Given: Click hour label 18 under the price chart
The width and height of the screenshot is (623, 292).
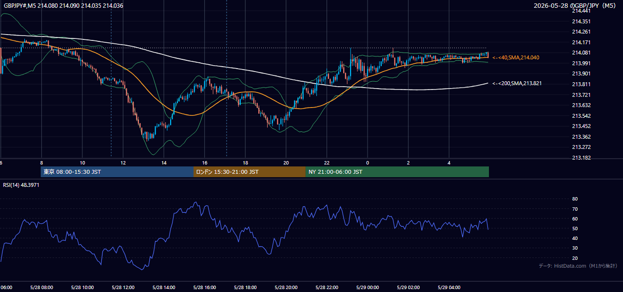Looking at the screenshot, I should (245, 163).
